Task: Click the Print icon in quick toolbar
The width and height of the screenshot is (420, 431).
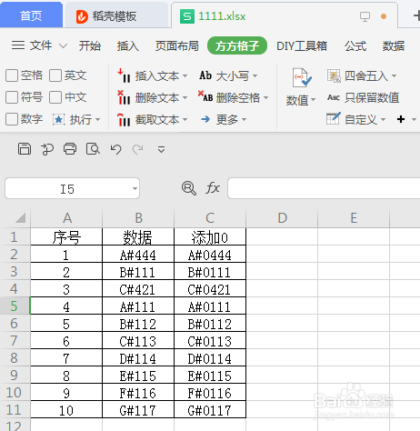Action: point(70,149)
